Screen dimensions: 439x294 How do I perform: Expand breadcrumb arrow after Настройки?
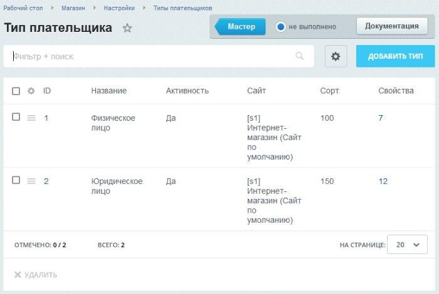144,8
